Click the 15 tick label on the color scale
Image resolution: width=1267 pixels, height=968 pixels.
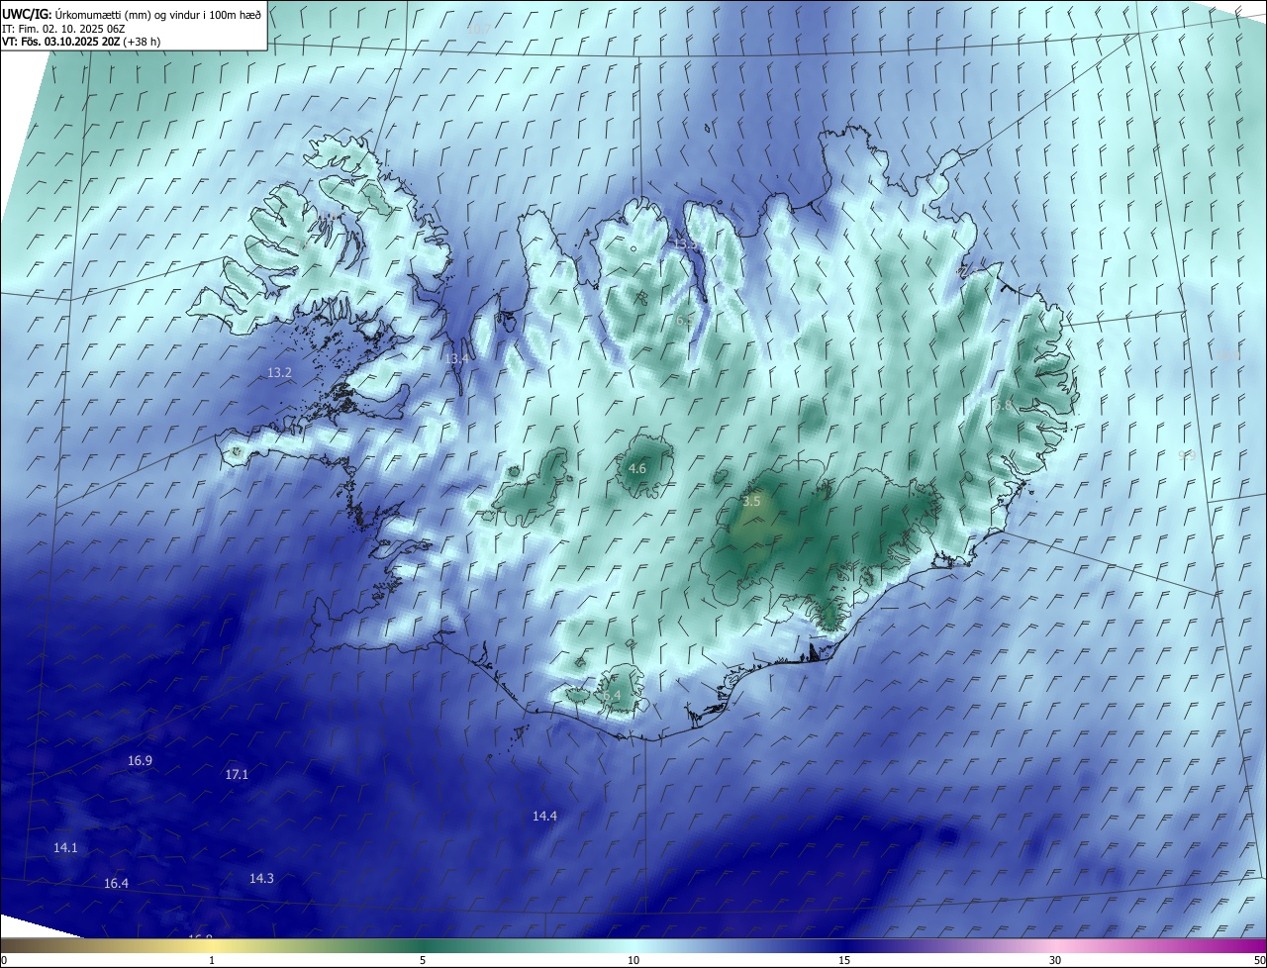point(844,960)
